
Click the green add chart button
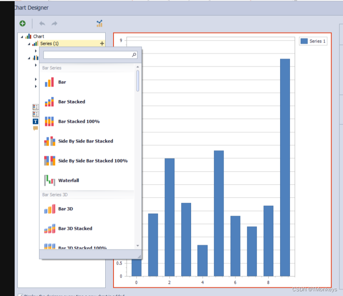pyautogui.click(x=22, y=23)
